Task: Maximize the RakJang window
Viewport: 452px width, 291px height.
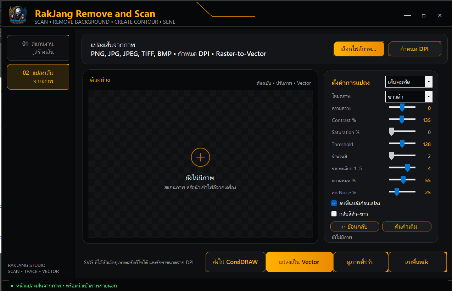Action: [x=424, y=16]
